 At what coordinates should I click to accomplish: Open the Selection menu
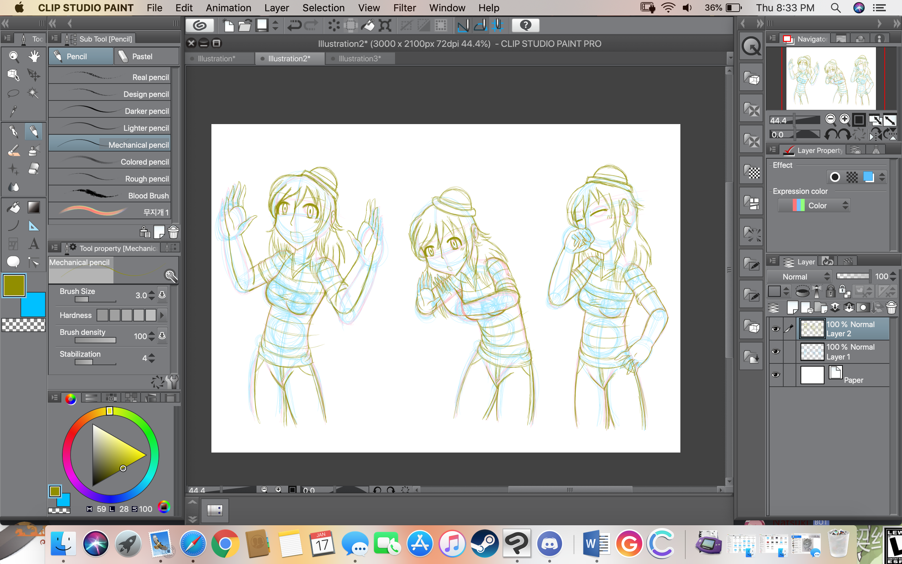pyautogui.click(x=323, y=8)
